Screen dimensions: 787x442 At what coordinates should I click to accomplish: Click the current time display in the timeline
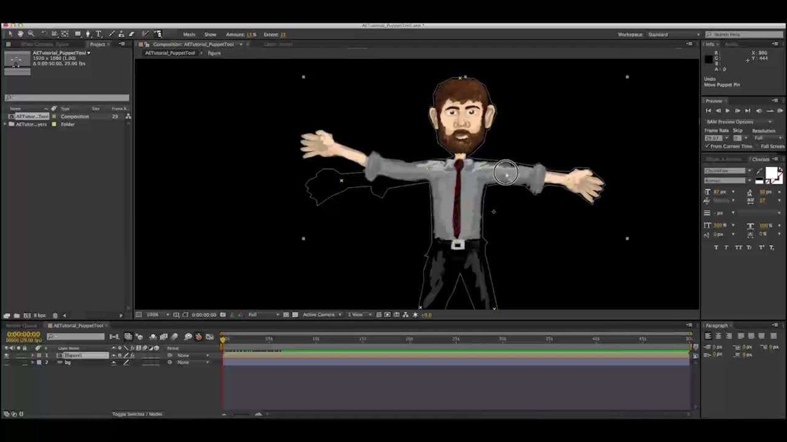point(23,335)
